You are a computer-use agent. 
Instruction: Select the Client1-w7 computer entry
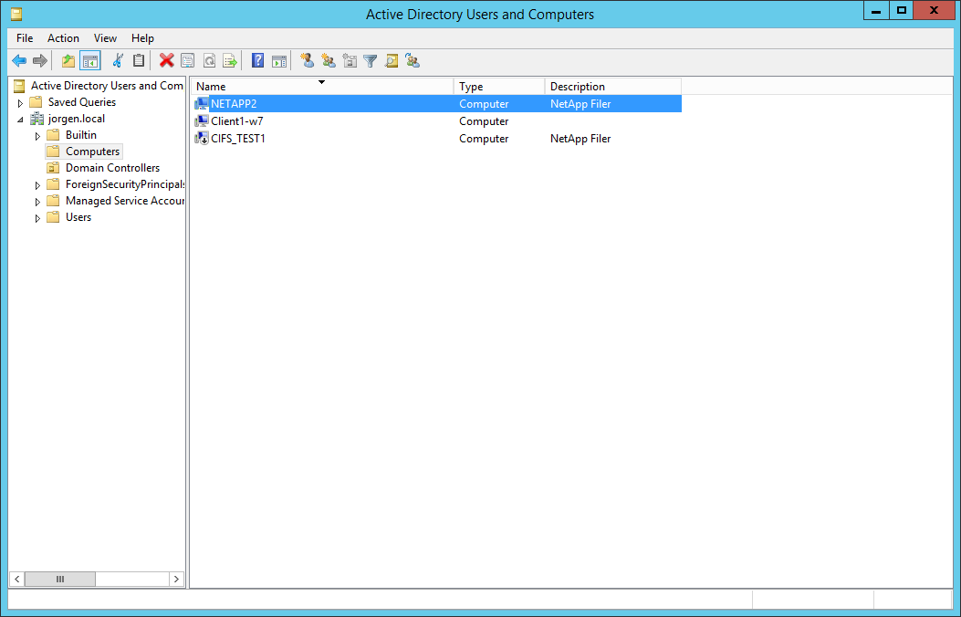pyautogui.click(x=236, y=121)
